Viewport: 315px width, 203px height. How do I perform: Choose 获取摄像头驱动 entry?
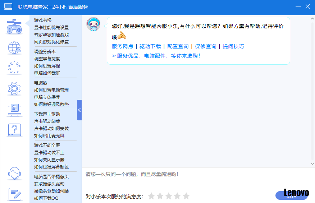tap(49, 184)
